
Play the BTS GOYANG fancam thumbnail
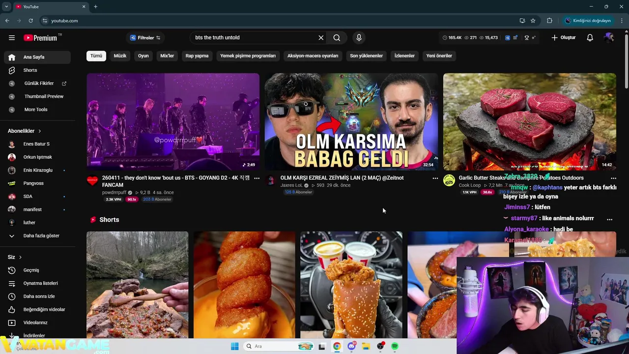pos(173,121)
